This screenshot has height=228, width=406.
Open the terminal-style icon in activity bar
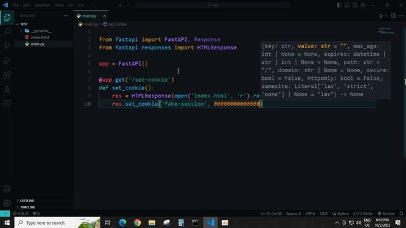coord(7,103)
